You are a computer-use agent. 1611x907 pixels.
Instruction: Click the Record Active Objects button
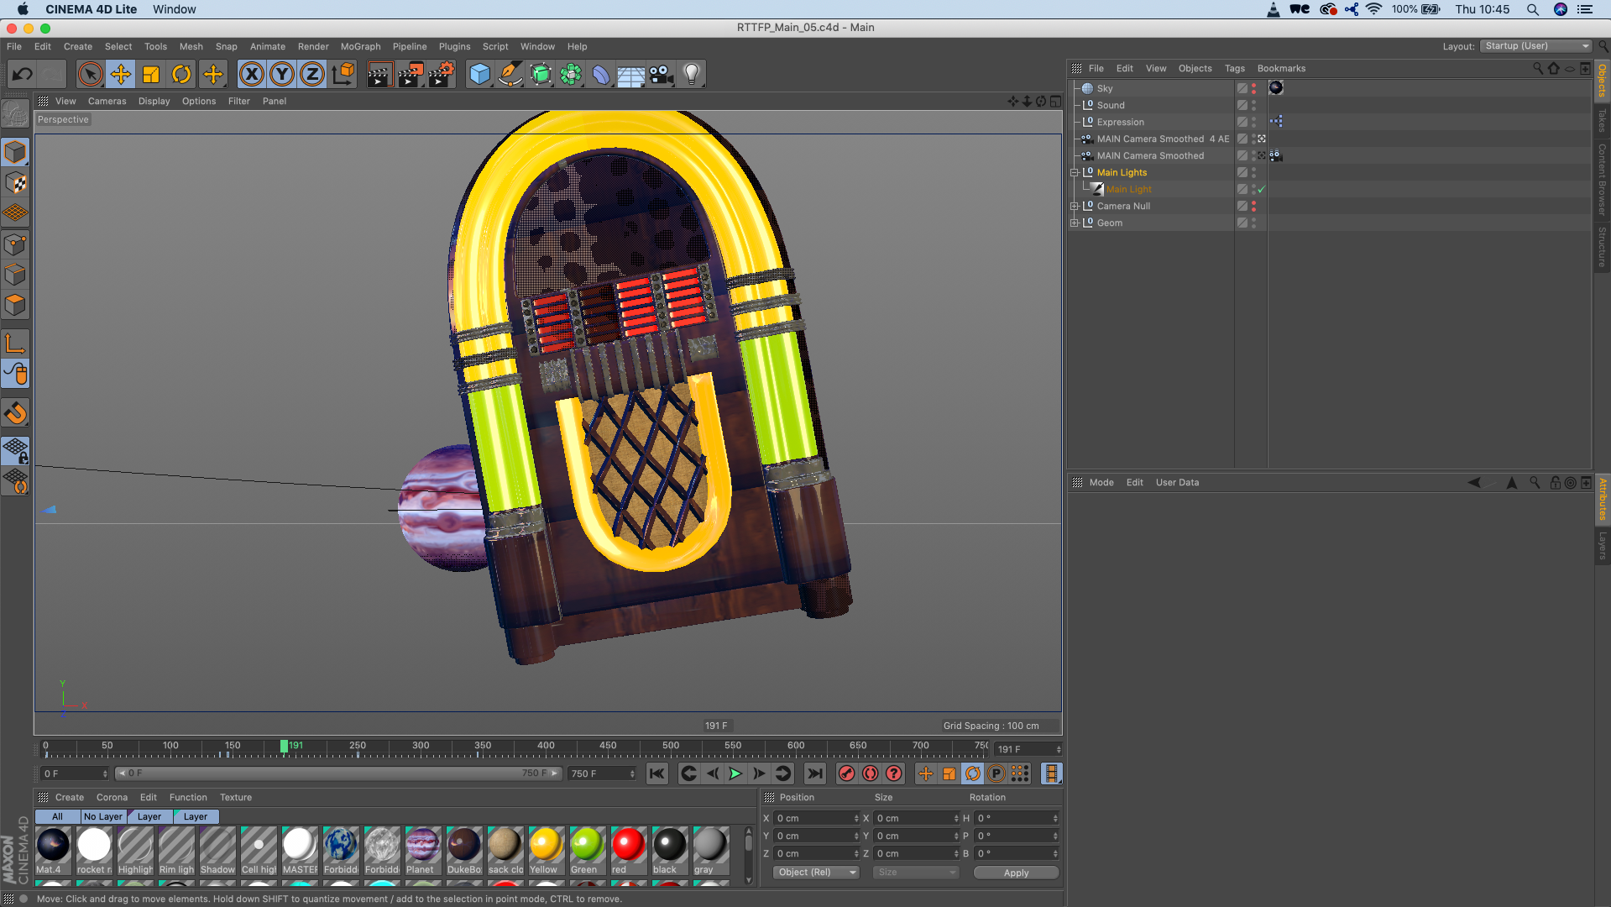click(847, 773)
